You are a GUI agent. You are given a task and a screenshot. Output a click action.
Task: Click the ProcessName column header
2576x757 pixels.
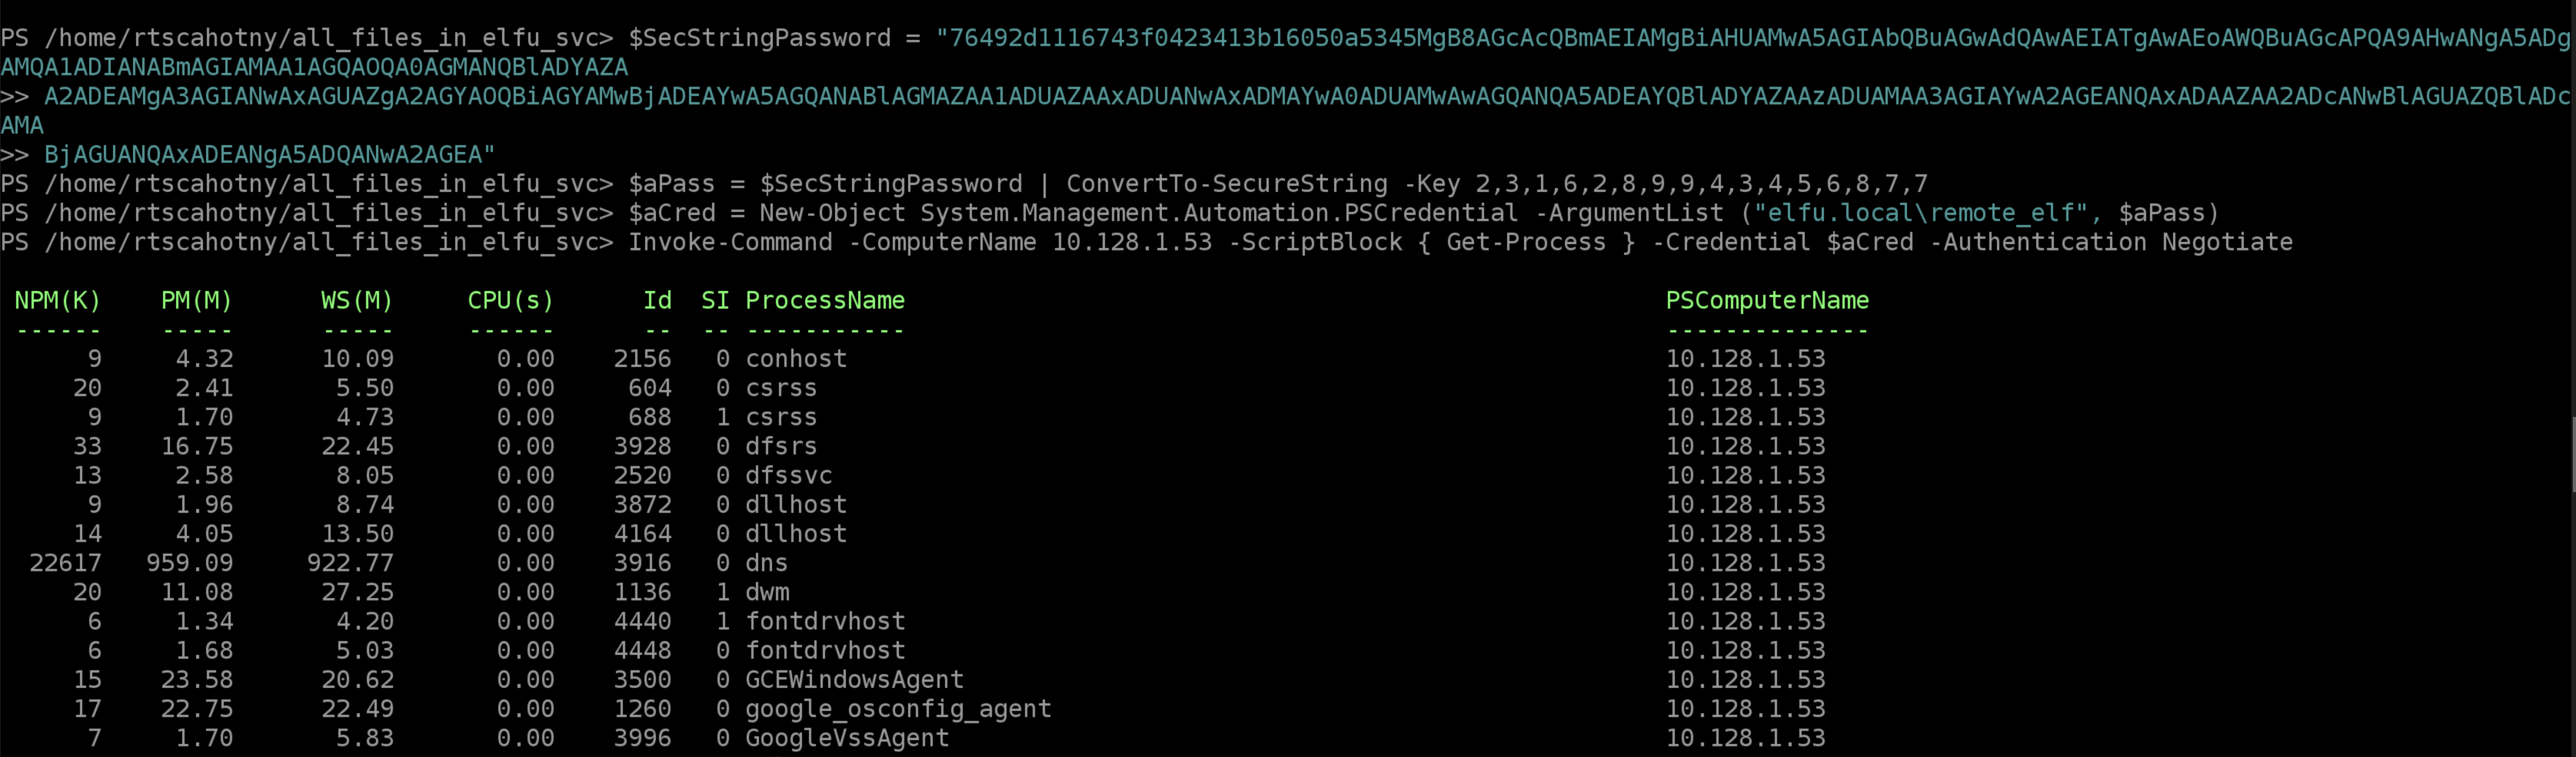coord(824,301)
